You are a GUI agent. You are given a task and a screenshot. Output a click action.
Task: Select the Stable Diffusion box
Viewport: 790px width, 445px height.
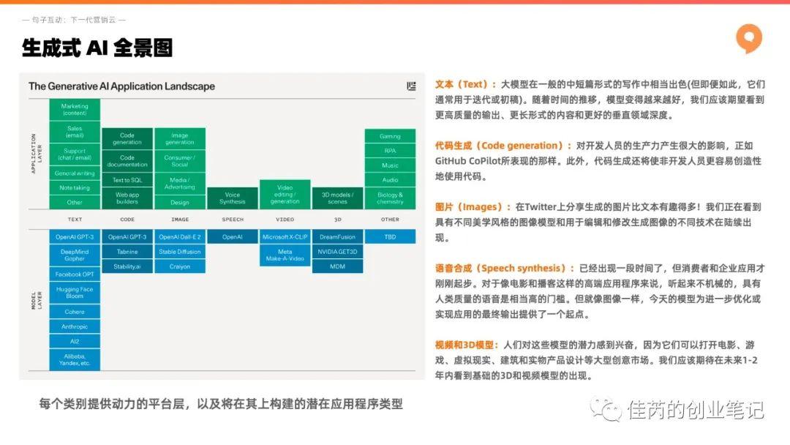pos(180,252)
